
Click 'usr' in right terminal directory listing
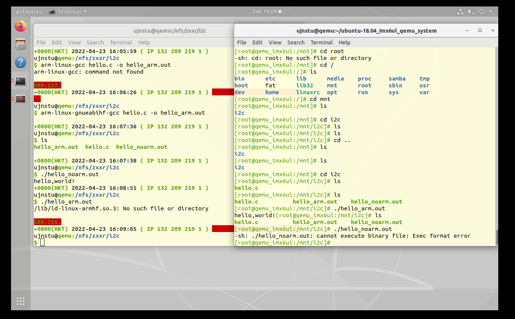(x=424, y=85)
